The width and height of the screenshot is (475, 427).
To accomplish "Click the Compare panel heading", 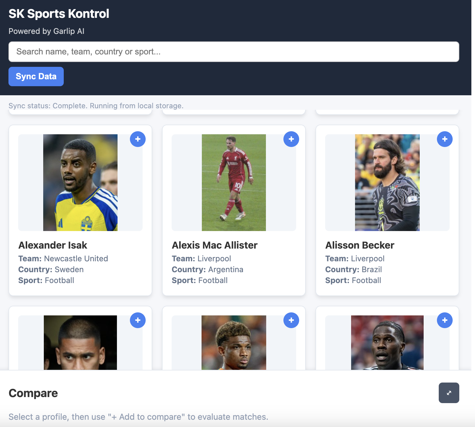I will tap(33, 393).
